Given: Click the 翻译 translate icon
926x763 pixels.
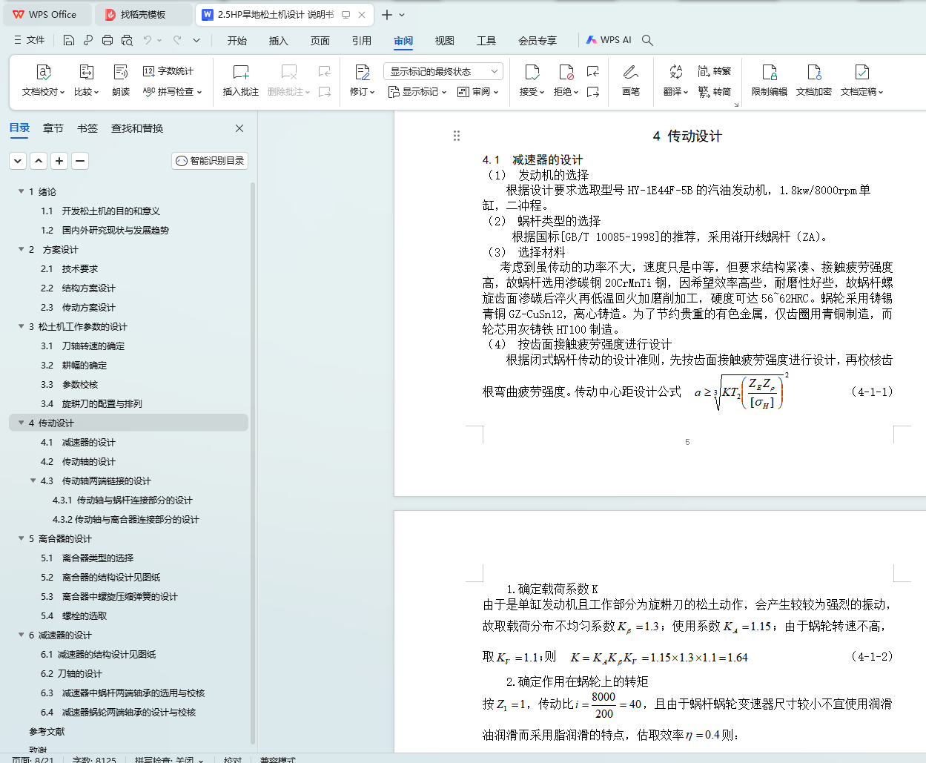Looking at the screenshot, I should (675, 72).
